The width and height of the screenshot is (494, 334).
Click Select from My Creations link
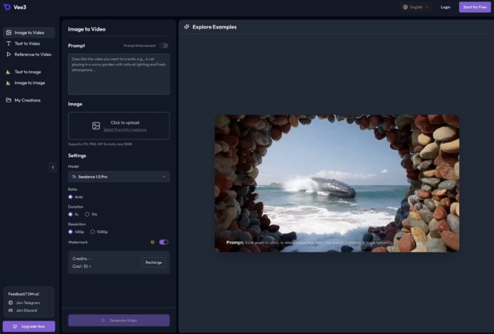pyautogui.click(x=125, y=130)
